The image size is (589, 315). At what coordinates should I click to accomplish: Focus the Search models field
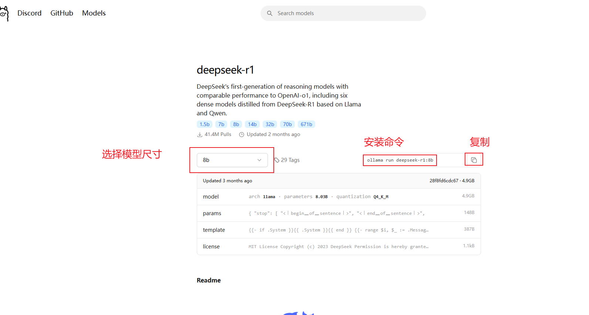pos(343,13)
